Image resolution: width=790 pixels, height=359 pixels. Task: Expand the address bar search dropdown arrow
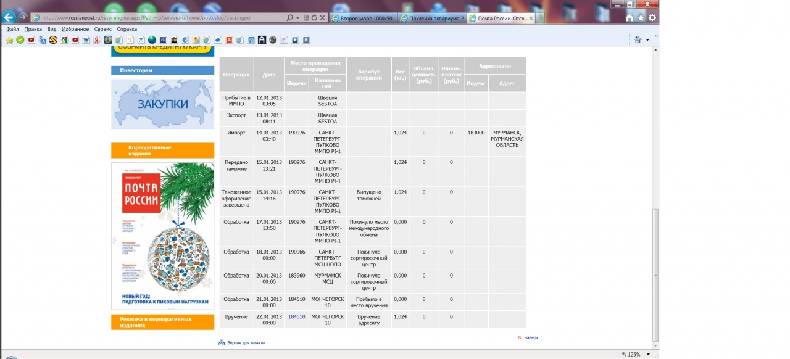point(298,18)
